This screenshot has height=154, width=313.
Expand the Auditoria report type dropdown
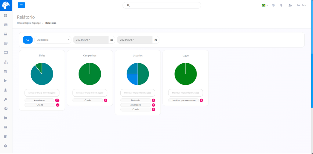click(53, 40)
